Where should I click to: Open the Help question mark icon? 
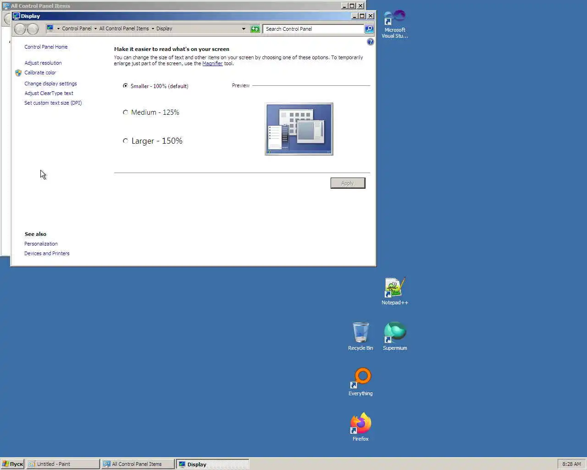click(371, 42)
